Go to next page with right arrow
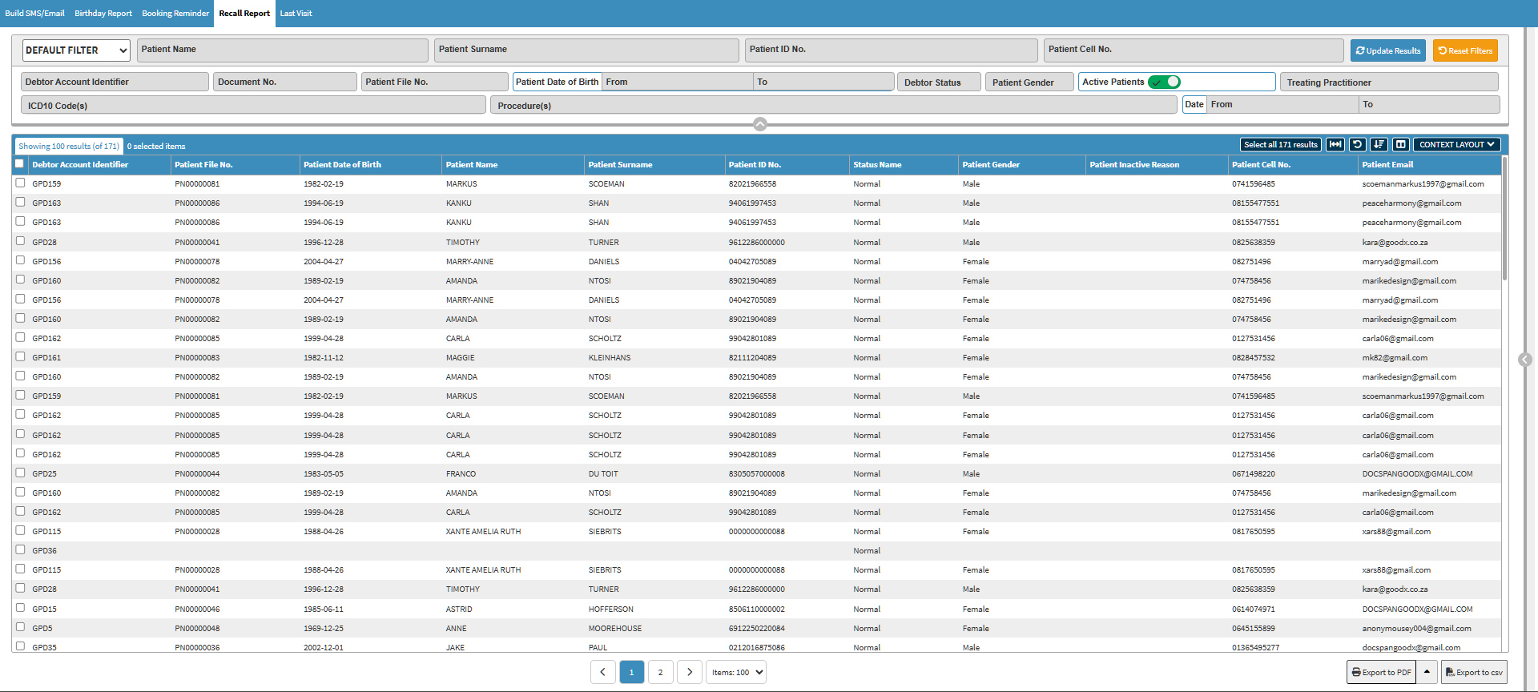Image resolution: width=1538 pixels, height=692 pixels. (690, 672)
